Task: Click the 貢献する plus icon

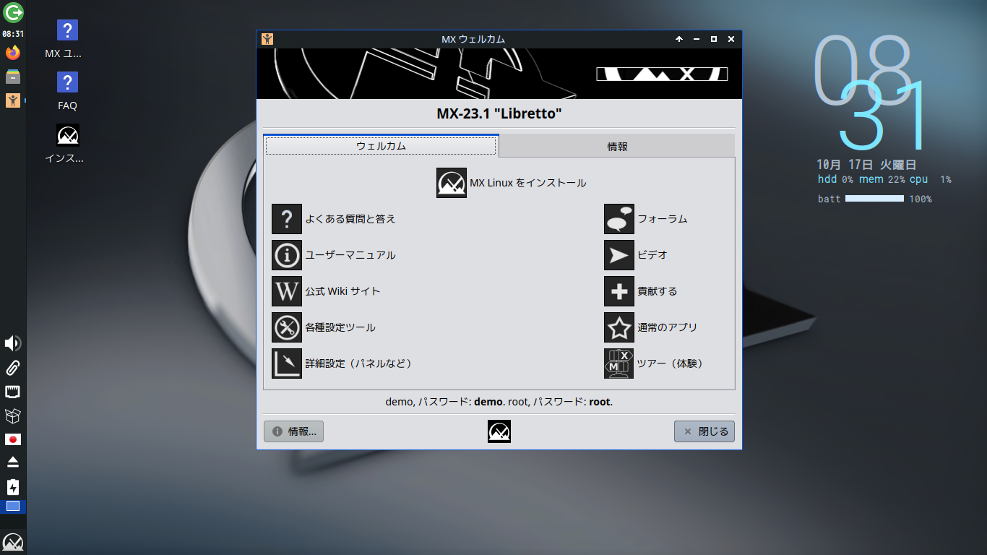Action: (x=619, y=291)
